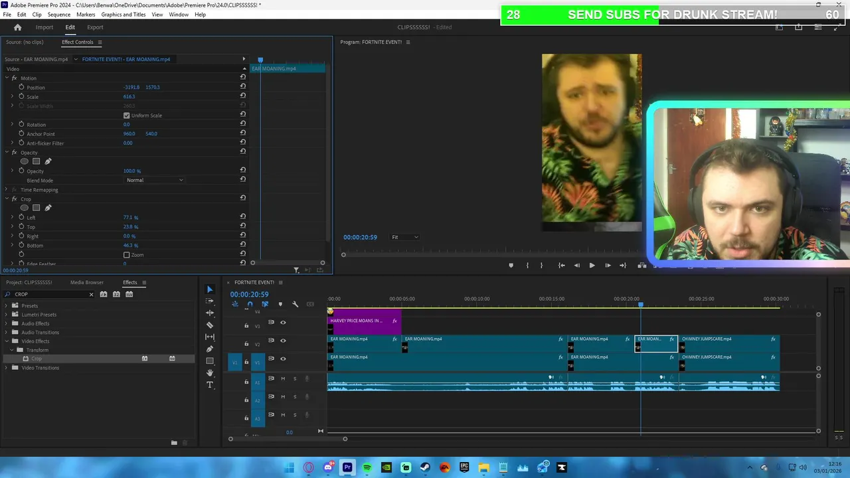Select the Ripple Edit tool

(x=210, y=313)
